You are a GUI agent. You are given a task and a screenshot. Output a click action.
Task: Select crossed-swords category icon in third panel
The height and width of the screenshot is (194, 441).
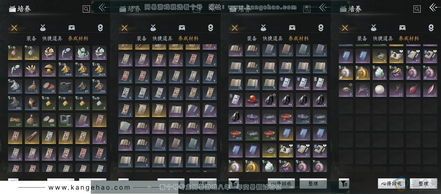coord(235,27)
